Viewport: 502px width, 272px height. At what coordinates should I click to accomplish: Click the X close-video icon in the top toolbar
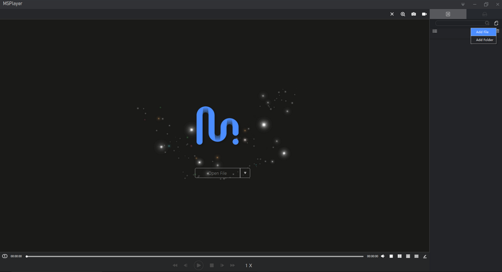click(x=392, y=14)
